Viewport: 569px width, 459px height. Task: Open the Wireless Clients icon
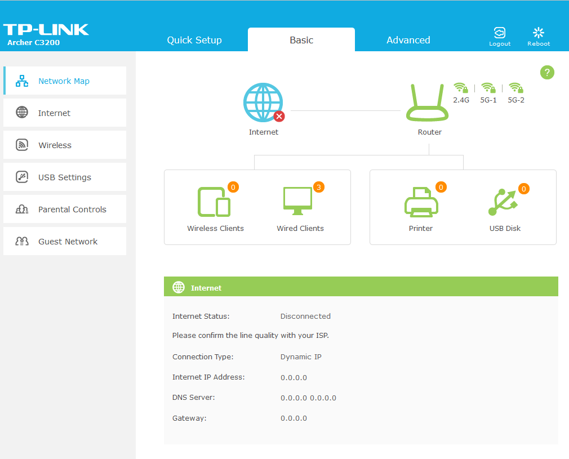point(214,202)
